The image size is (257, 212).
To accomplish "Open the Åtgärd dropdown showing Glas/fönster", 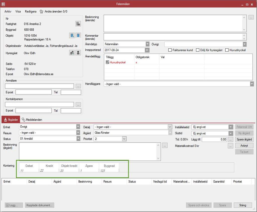I will coord(170,133).
